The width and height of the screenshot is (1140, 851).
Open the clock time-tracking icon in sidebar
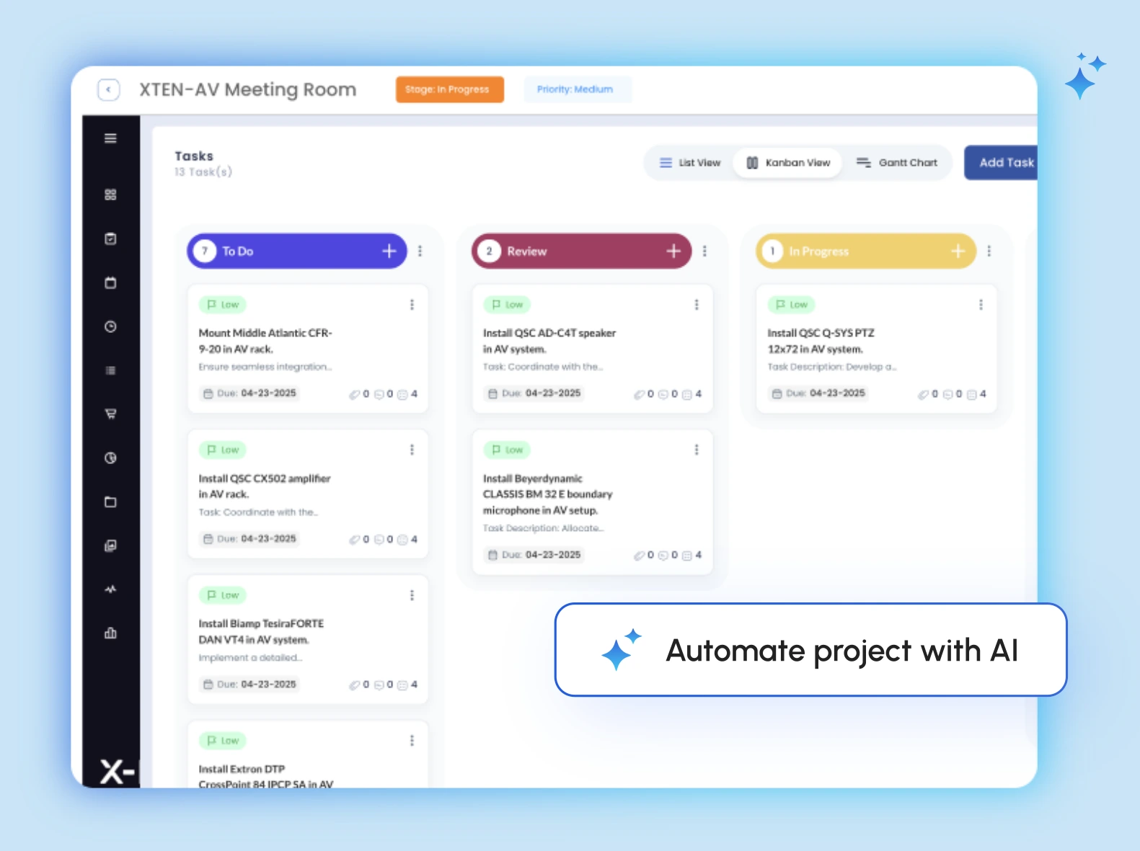[x=110, y=326]
